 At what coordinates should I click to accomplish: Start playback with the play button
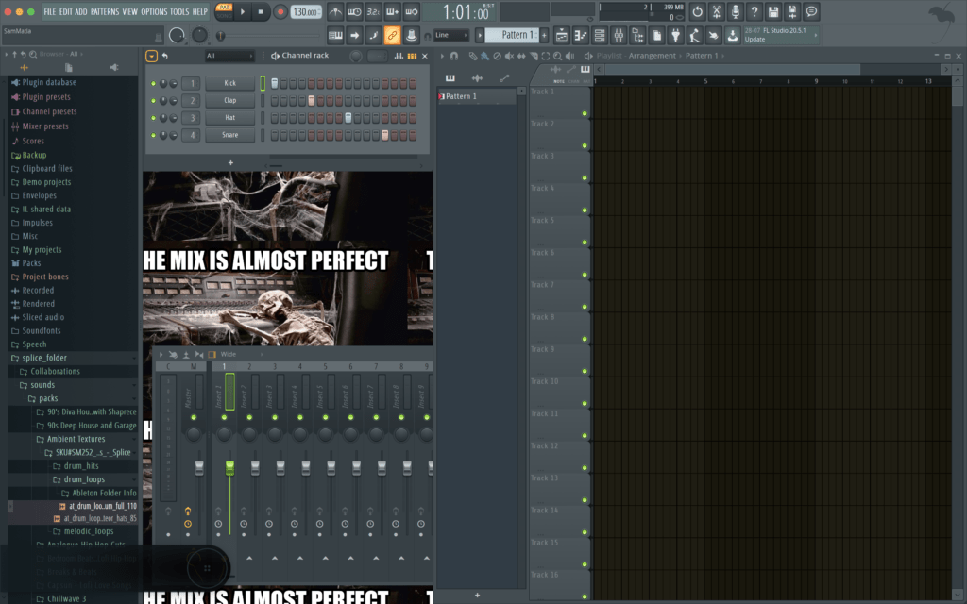tap(243, 11)
